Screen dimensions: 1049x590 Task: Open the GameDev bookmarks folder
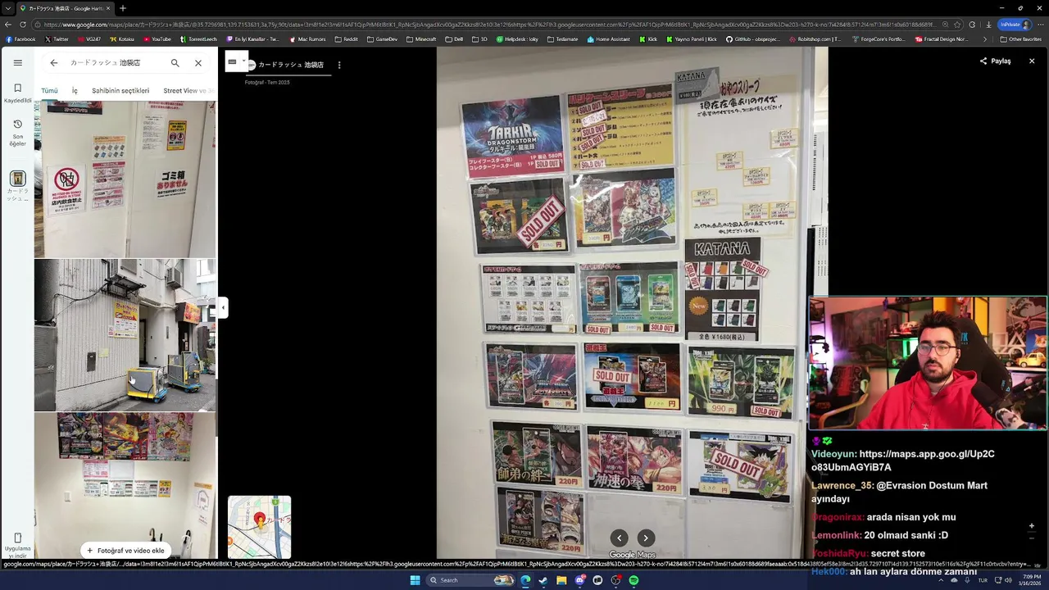coord(382,39)
